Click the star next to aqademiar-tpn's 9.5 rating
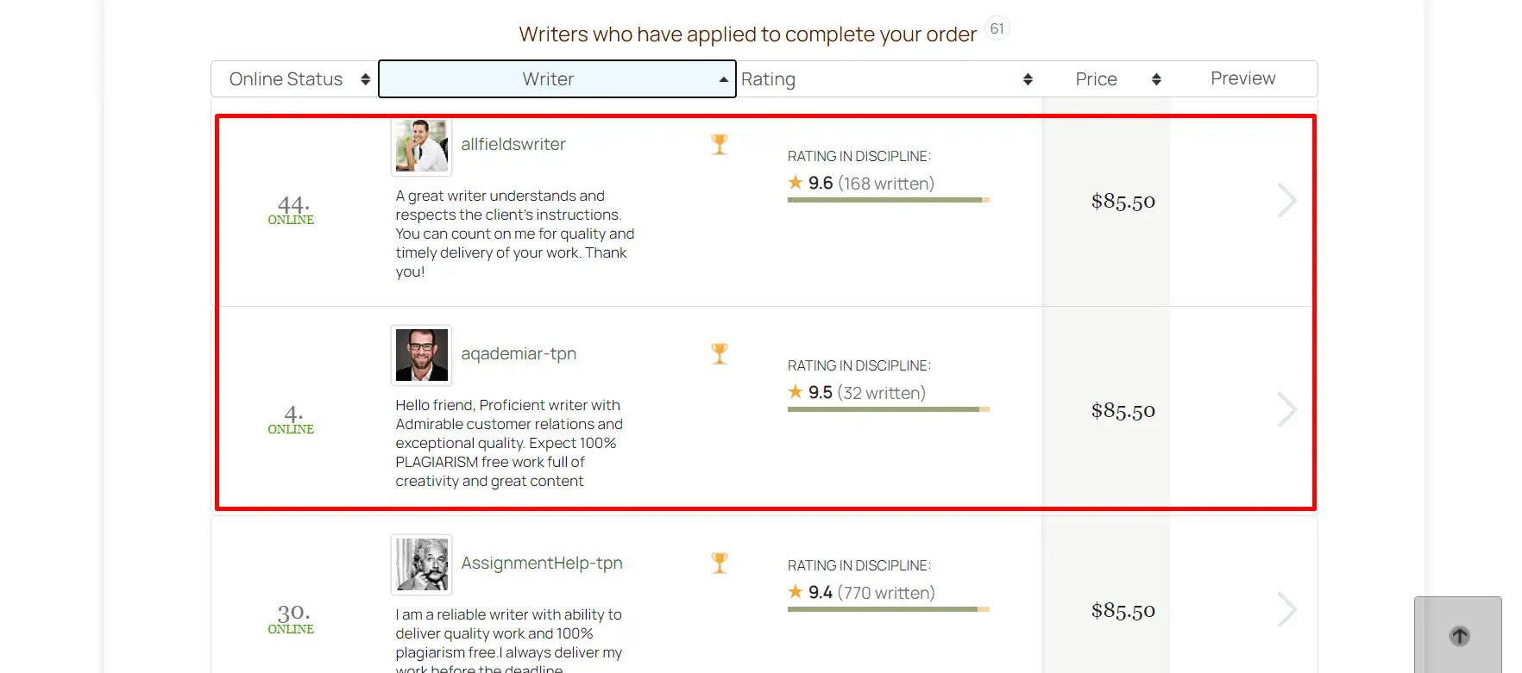Viewport: 1522px width, 673px height. pos(796,391)
